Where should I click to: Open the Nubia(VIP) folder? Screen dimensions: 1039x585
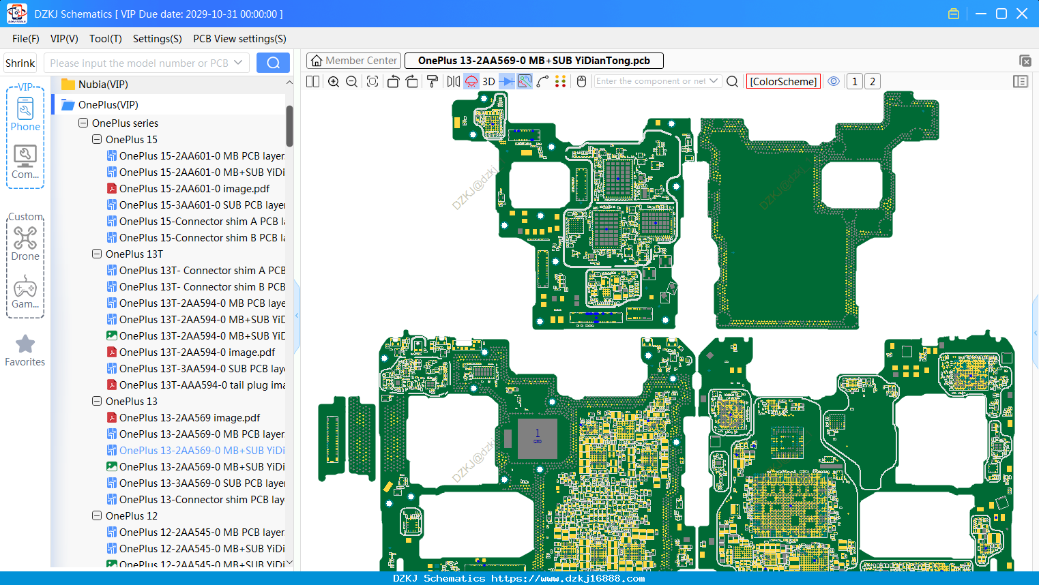pyautogui.click(x=102, y=85)
